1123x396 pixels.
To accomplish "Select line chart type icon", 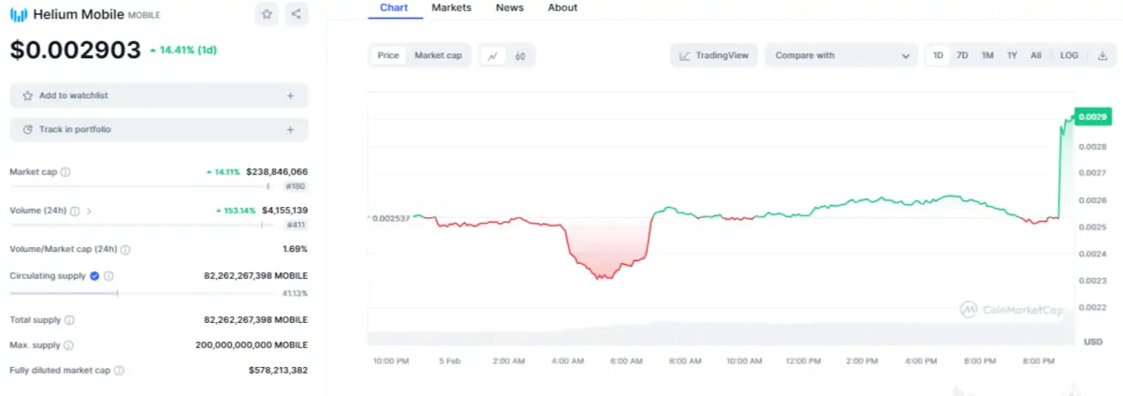I will coord(494,56).
